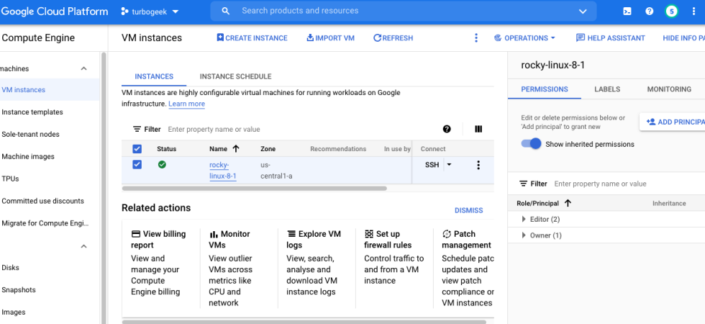Open Explore VM logs card

(316, 263)
